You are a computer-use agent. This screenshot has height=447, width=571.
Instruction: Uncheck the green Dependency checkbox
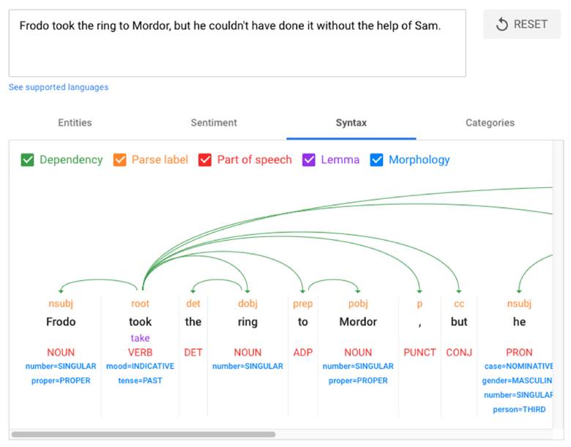[27, 159]
